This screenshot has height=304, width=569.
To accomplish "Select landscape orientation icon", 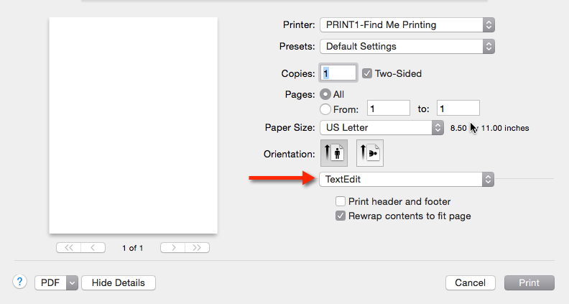I will pyautogui.click(x=370, y=153).
